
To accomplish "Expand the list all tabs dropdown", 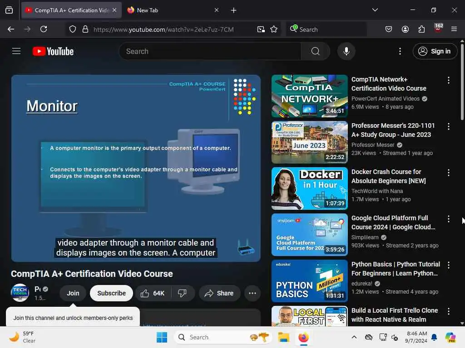I will (375, 10).
